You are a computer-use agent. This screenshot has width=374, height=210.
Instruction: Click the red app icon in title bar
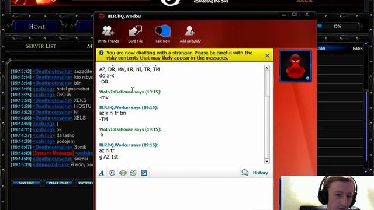(102, 16)
